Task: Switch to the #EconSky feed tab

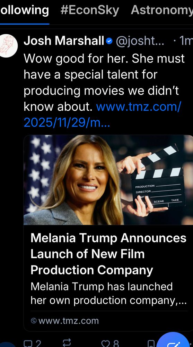Action: (90, 10)
